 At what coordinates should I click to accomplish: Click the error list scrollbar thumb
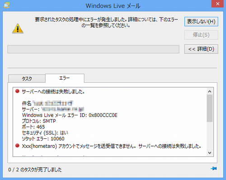pyautogui.click(x=210, y=108)
